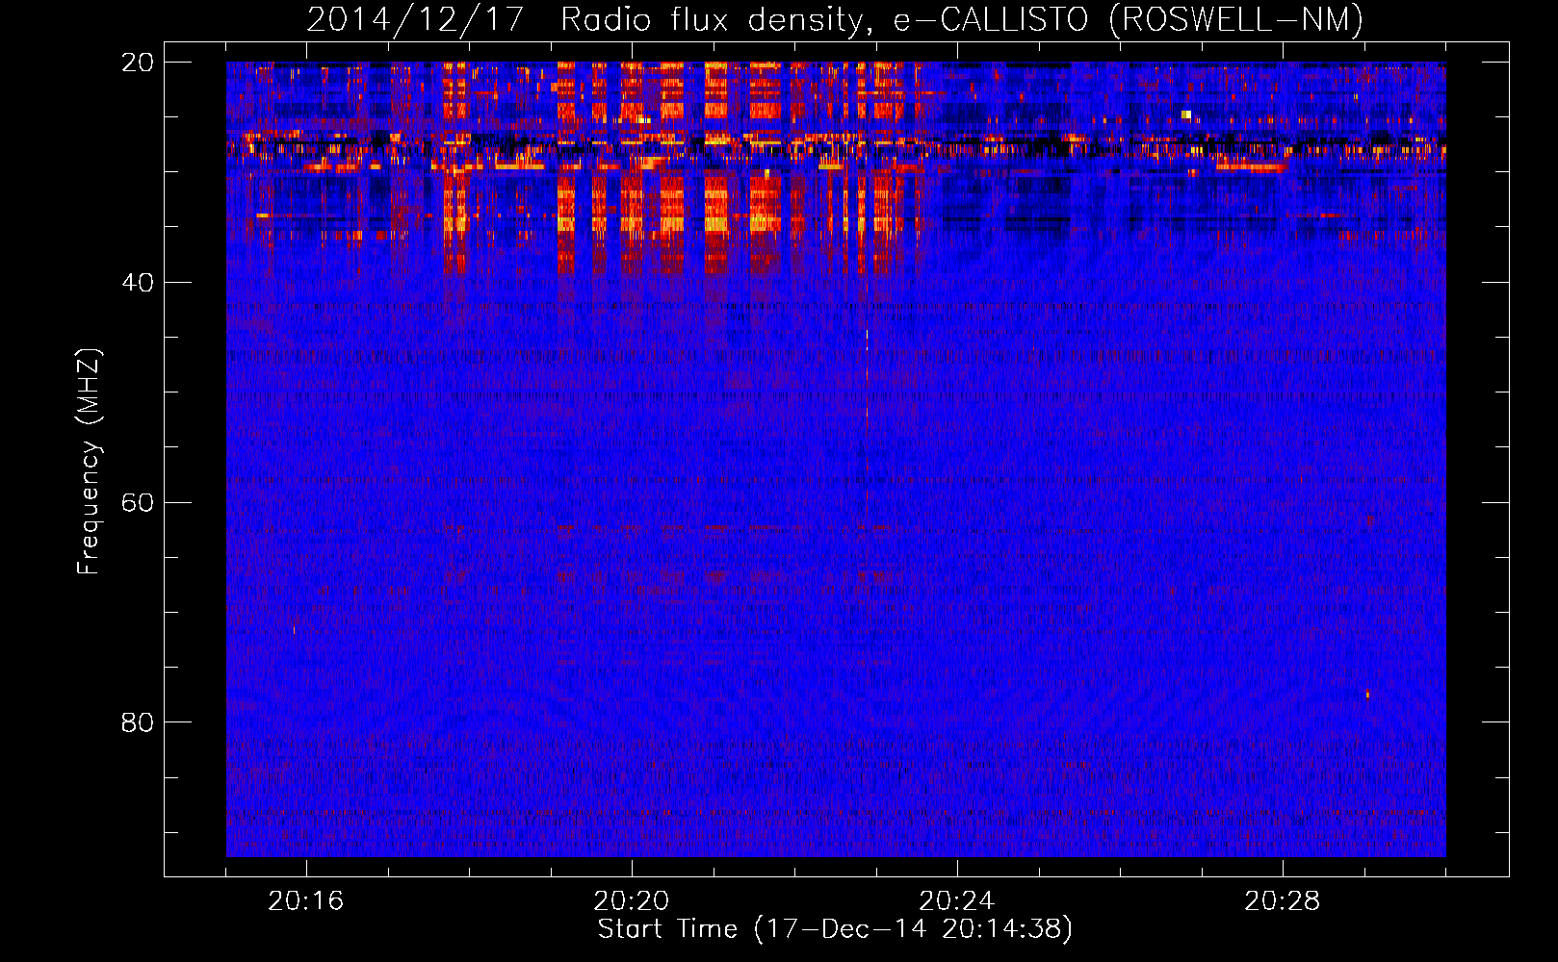Viewport: 1558px width, 962px height.
Task: Click the 80 frequency tick label
Action: 138,722
